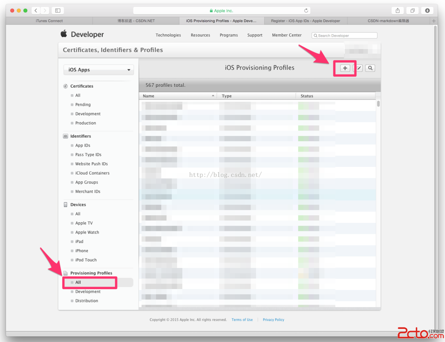Show iPod Touch devices
This screenshot has width=445, height=342.
point(86,260)
